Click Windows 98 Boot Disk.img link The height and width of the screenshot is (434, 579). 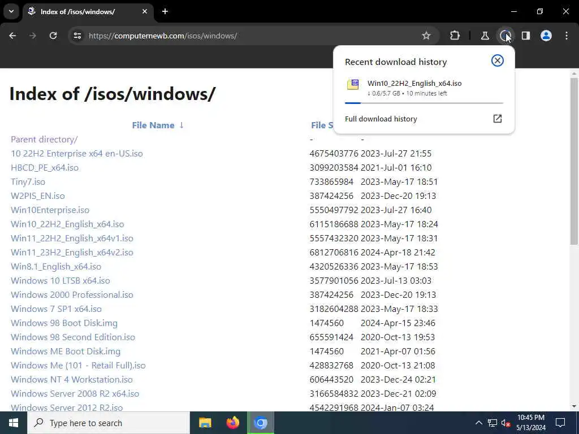[x=64, y=323]
